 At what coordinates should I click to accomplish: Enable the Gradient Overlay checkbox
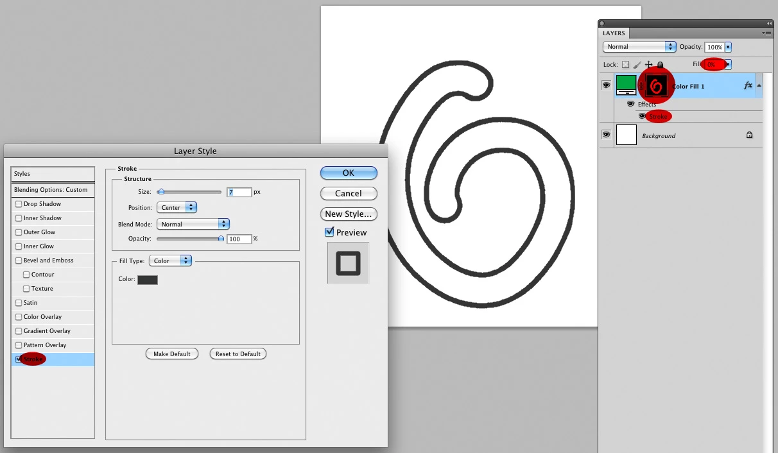click(x=19, y=331)
